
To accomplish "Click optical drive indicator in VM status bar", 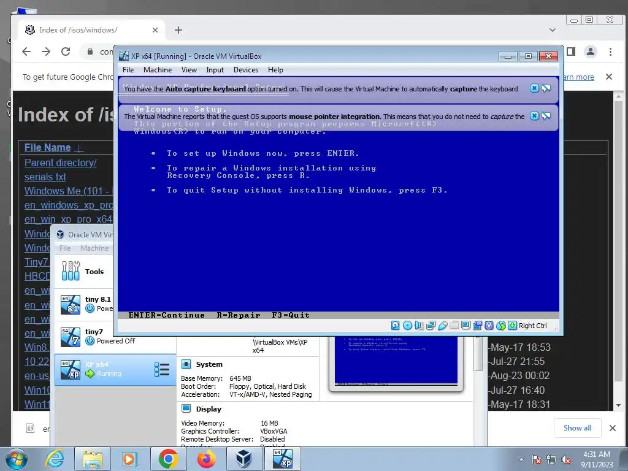I will (407, 326).
